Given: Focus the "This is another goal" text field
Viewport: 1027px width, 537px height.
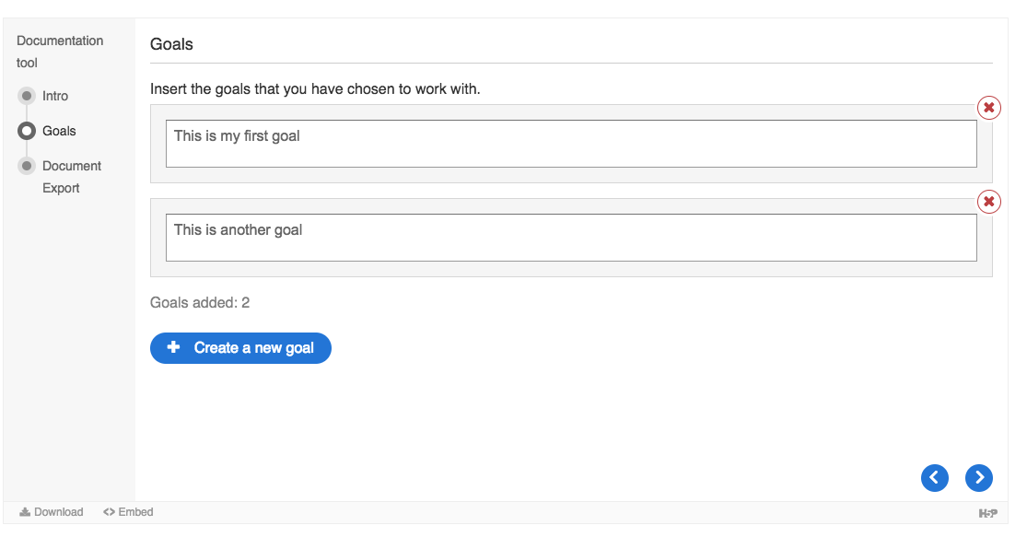Looking at the screenshot, I should pyautogui.click(x=571, y=238).
